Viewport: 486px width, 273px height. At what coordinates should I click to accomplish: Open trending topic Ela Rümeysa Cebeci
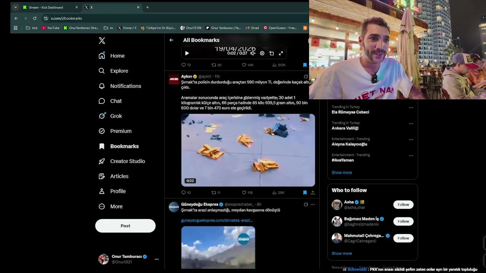350,112
